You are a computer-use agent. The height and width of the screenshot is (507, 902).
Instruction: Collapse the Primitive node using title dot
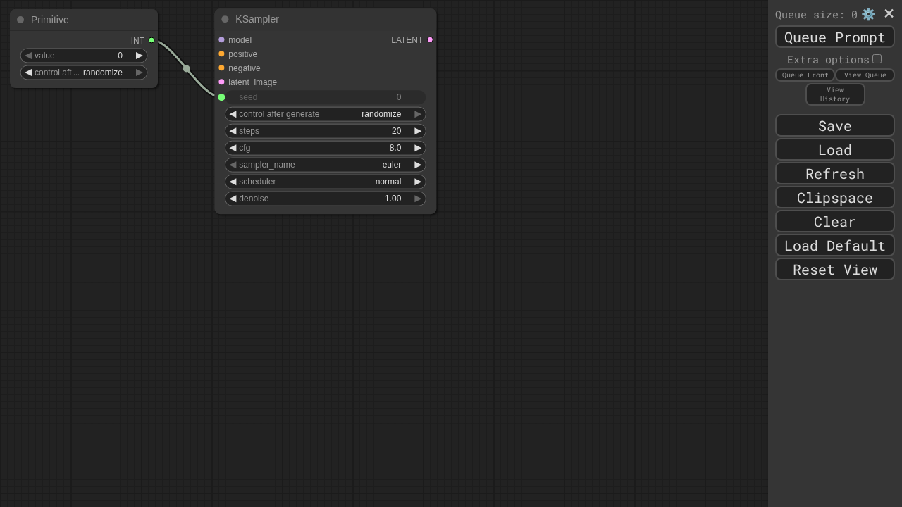tap(20, 20)
